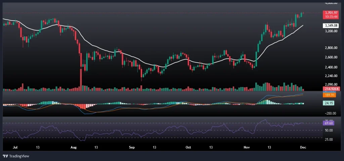
Task: Click the 25.00 RSI scale value
Action: [329, 139]
